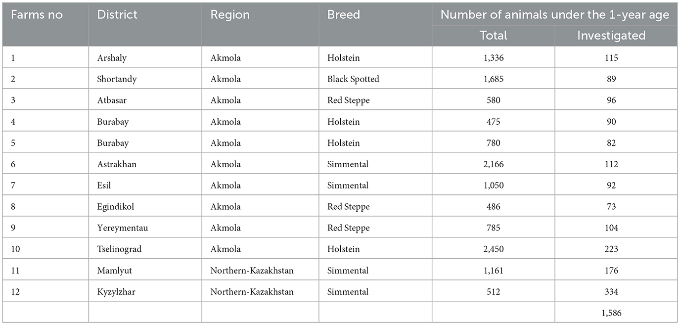The height and width of the screenshot is (325, 680).
Task: Select the 'Total' sub-column header
Action: 493,36
